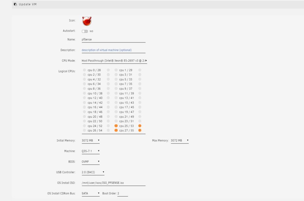Click the Update VM header icon
Image resolution: width=304 pixels, height=201 pixels.
15,4
